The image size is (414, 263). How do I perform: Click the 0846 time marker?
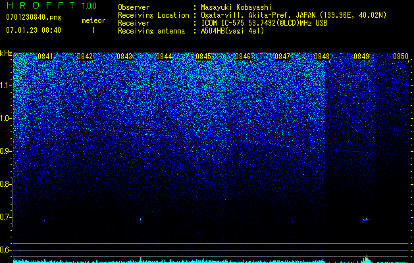click(x=243, y=57)
